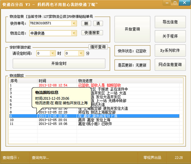Expand the 物流公司 dropdown list
Image resolution: width=191 pixels, height=164 pixels.
[74, 33]
